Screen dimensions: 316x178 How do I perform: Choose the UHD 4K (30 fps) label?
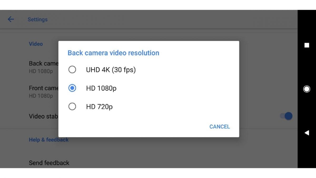coord(111,70)
